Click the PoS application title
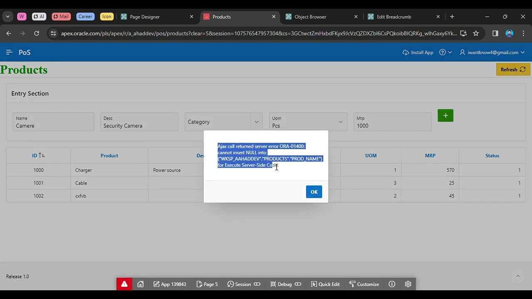The image size is (532, 299). point(25,52)
